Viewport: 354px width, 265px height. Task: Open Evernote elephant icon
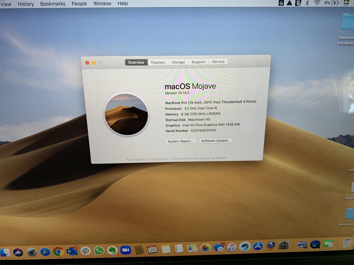point(112,250)
